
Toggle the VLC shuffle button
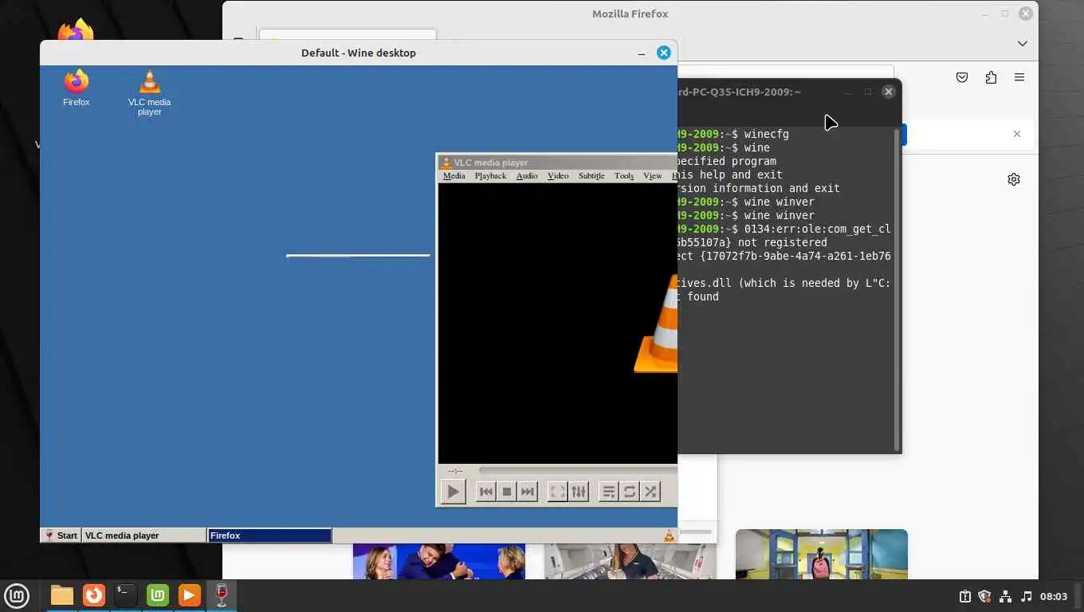point(650,492)
